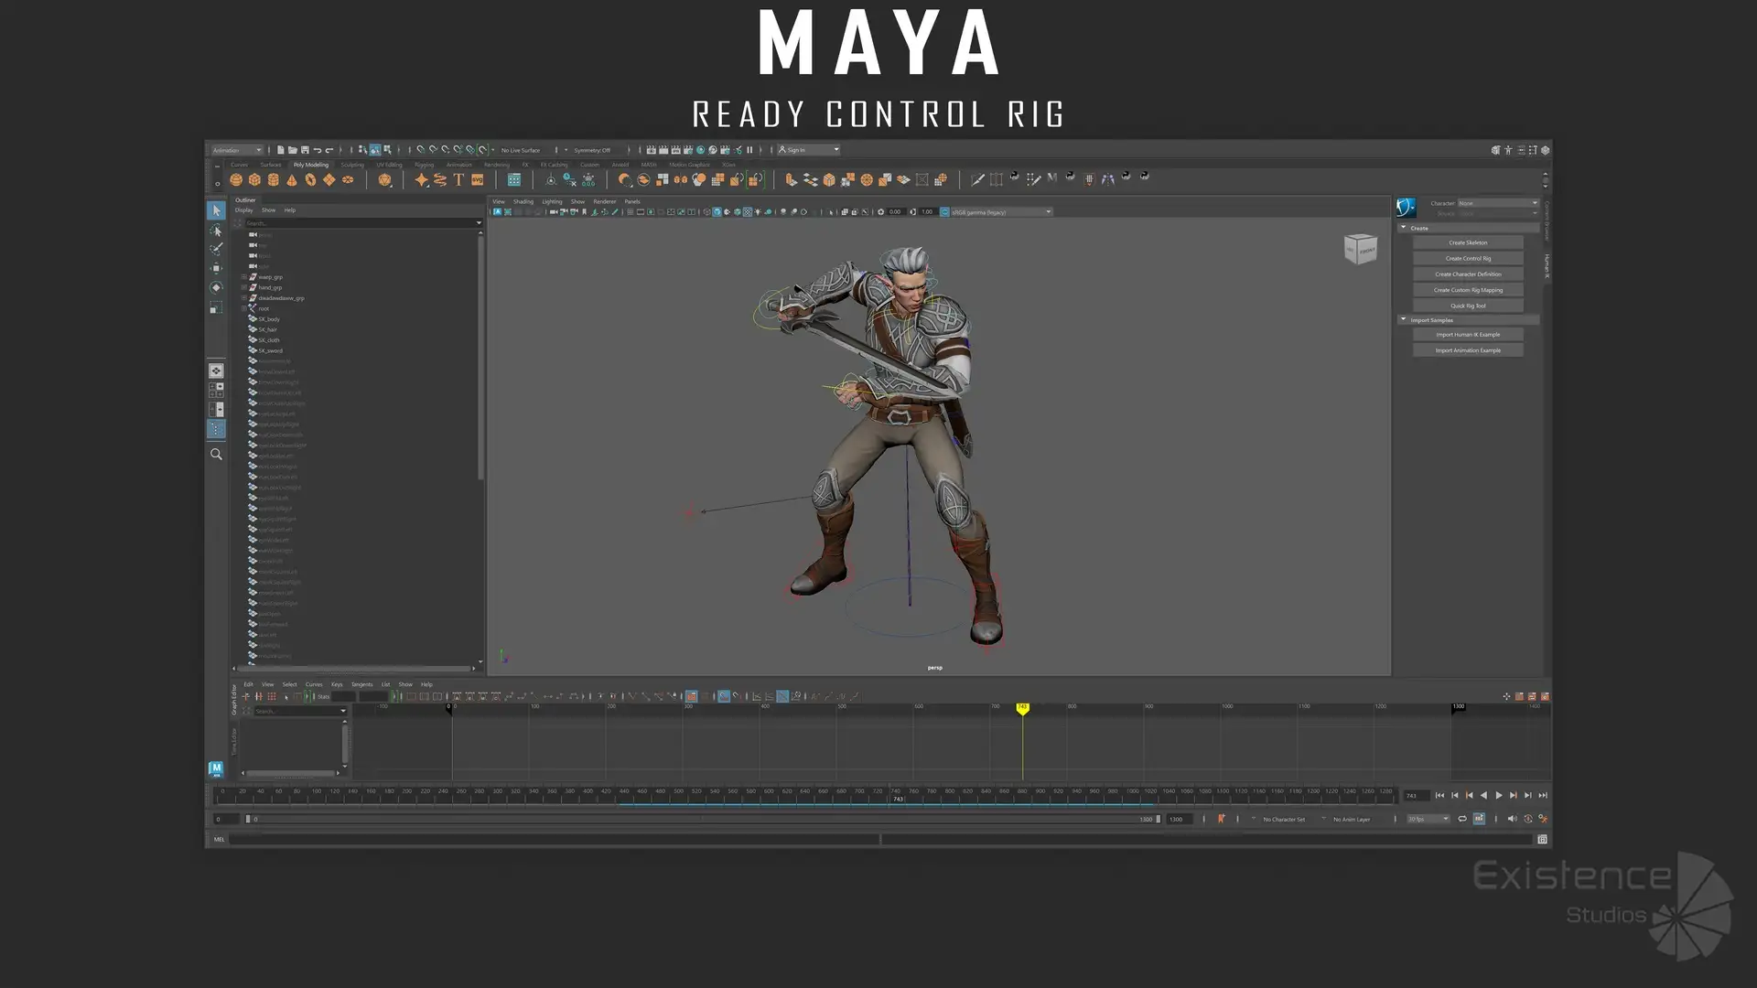Open the Character dropdown set to None

pyautogui.click(x=1498, y=203)
